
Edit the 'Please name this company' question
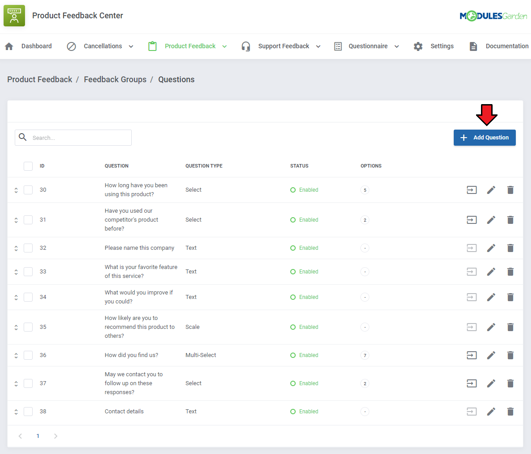pyautogui.click(x=491, y=248)
